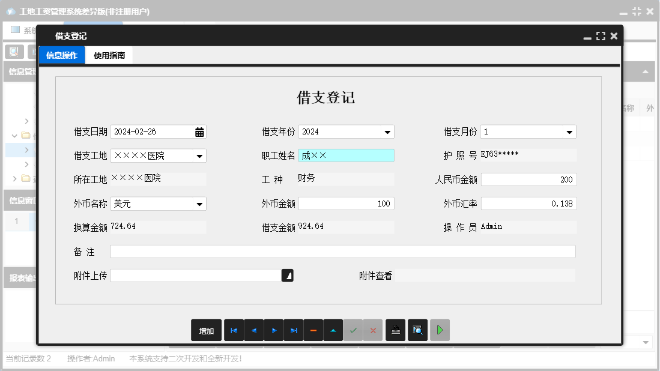
Task: Click the edit record up-arrow icon
Action: click(x=333, y=330)
